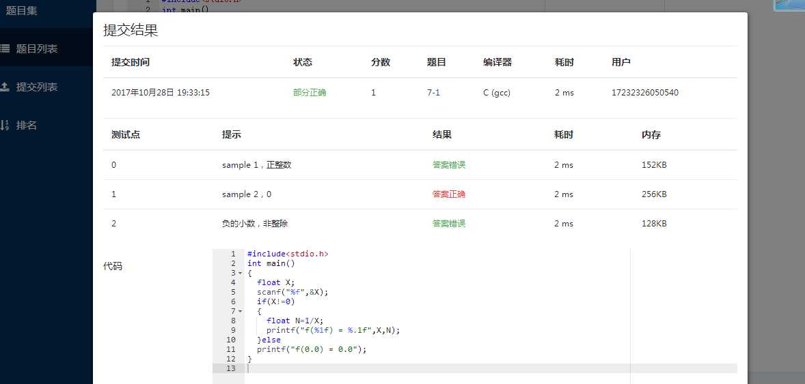This screenshot has height=384, width=805.
Task: Click result 答案错误 for test point 2
Action: (449, 224)
